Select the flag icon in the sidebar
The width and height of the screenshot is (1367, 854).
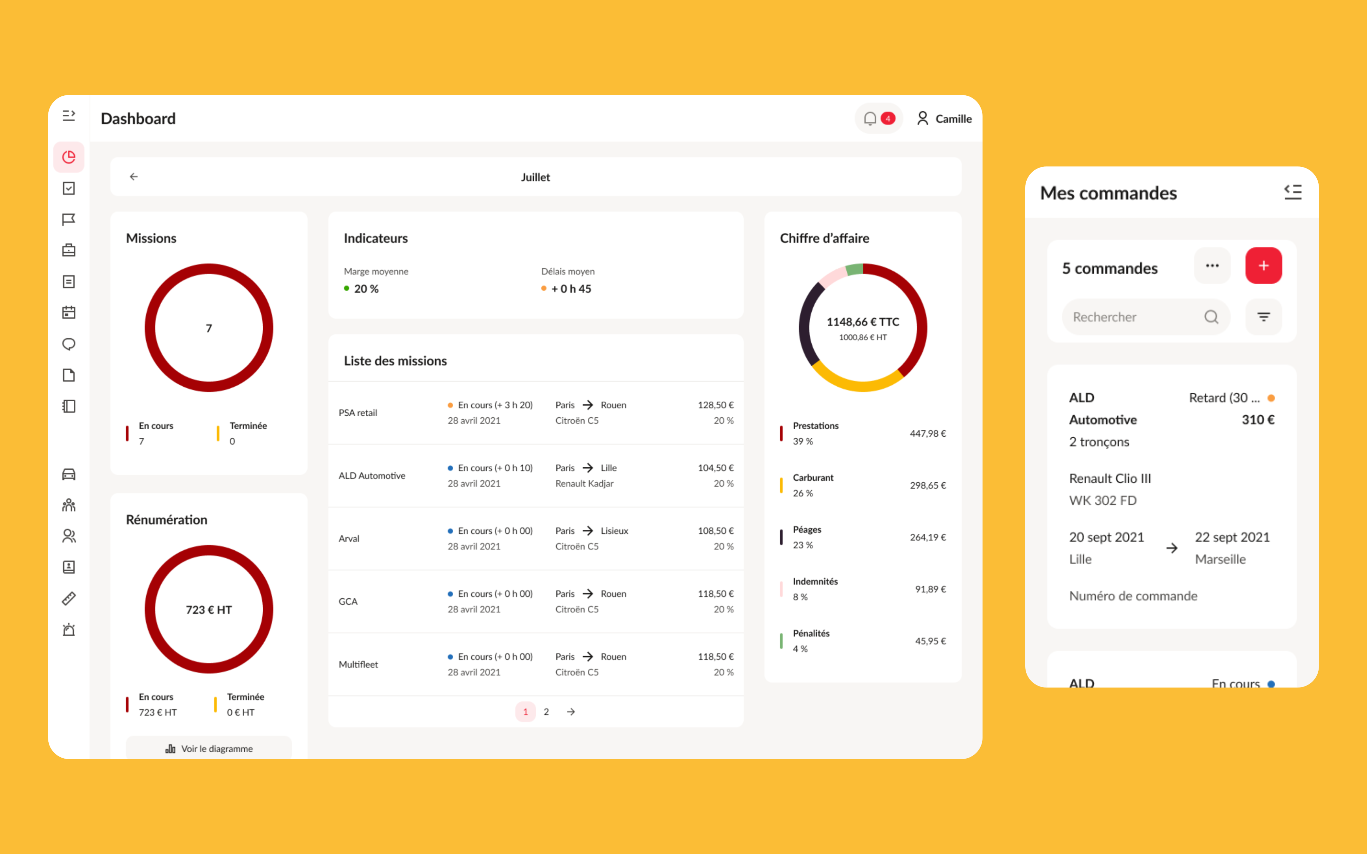(68, 219)
